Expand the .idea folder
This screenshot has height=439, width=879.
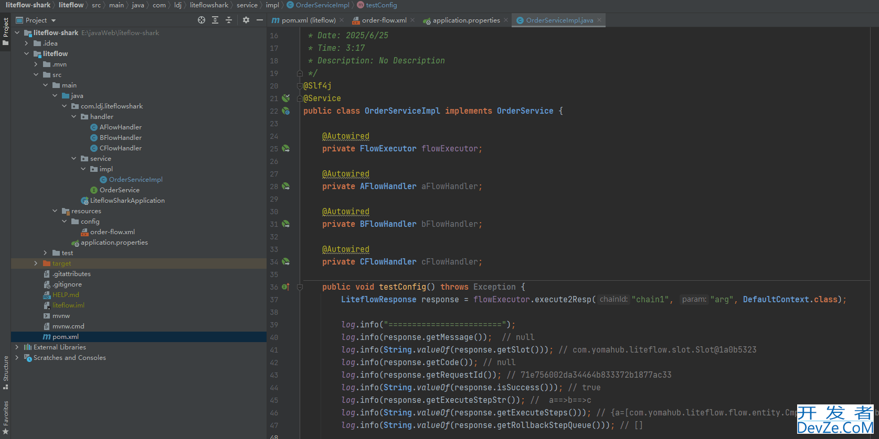tap(27, 43)
